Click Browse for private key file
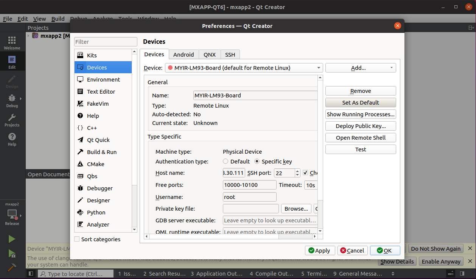Viewport: 476px width, 279px height. pos(296,208)
